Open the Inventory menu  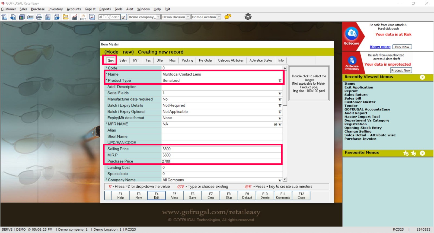coord(55,9)
